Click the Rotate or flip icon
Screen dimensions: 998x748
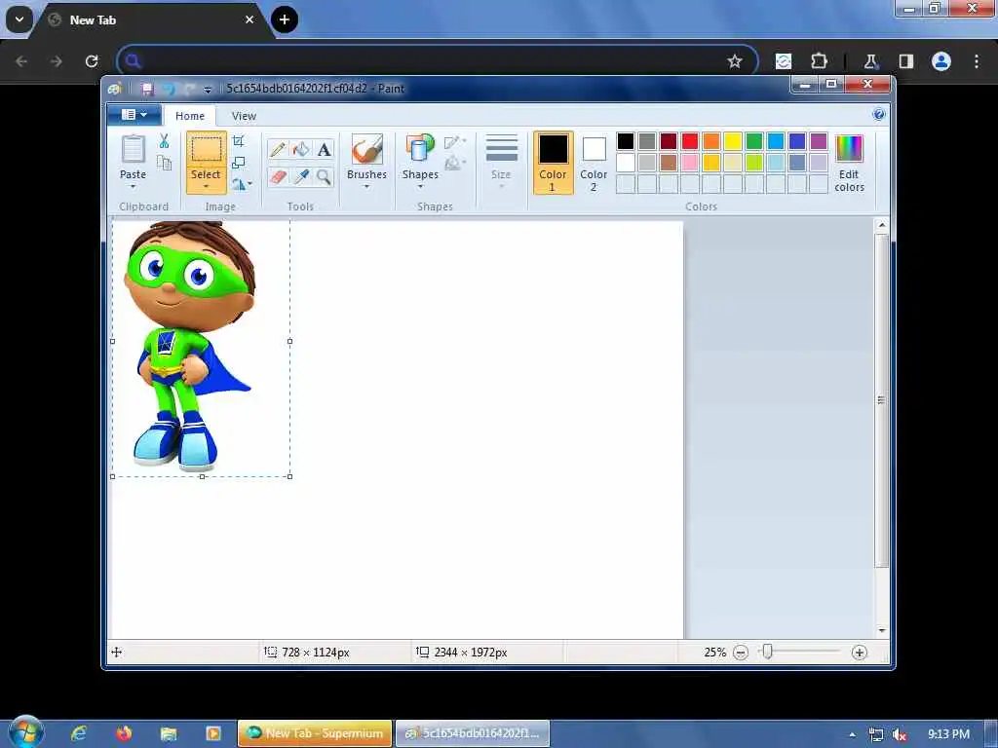point(239,184)
